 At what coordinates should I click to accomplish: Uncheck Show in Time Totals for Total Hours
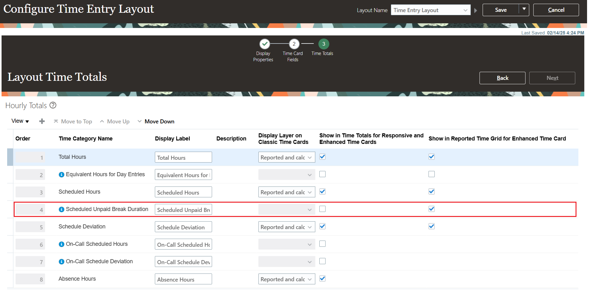pyautogui.click(x=322, y=157)
